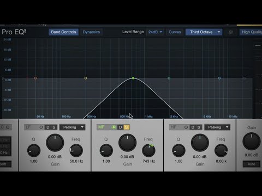262x196 pixels.
Task: Open the Third Octave spectrum dropdown
Action: (204, 32)
